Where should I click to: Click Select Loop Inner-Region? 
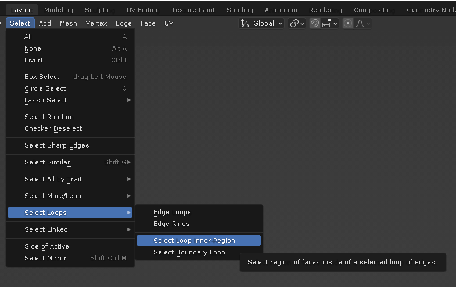(x=199, y=241)
